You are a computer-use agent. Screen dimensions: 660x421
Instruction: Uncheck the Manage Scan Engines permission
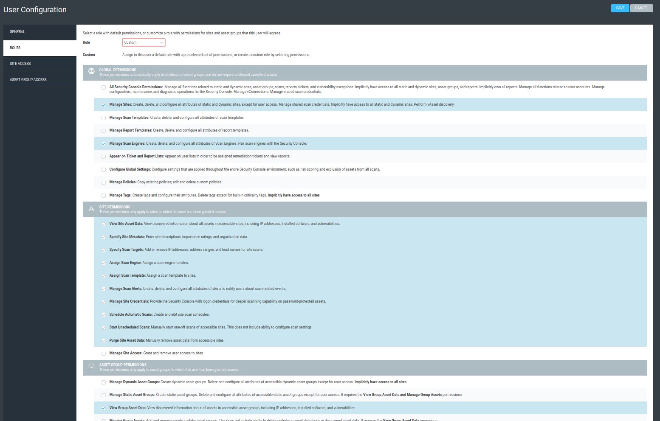pos(104,143)
